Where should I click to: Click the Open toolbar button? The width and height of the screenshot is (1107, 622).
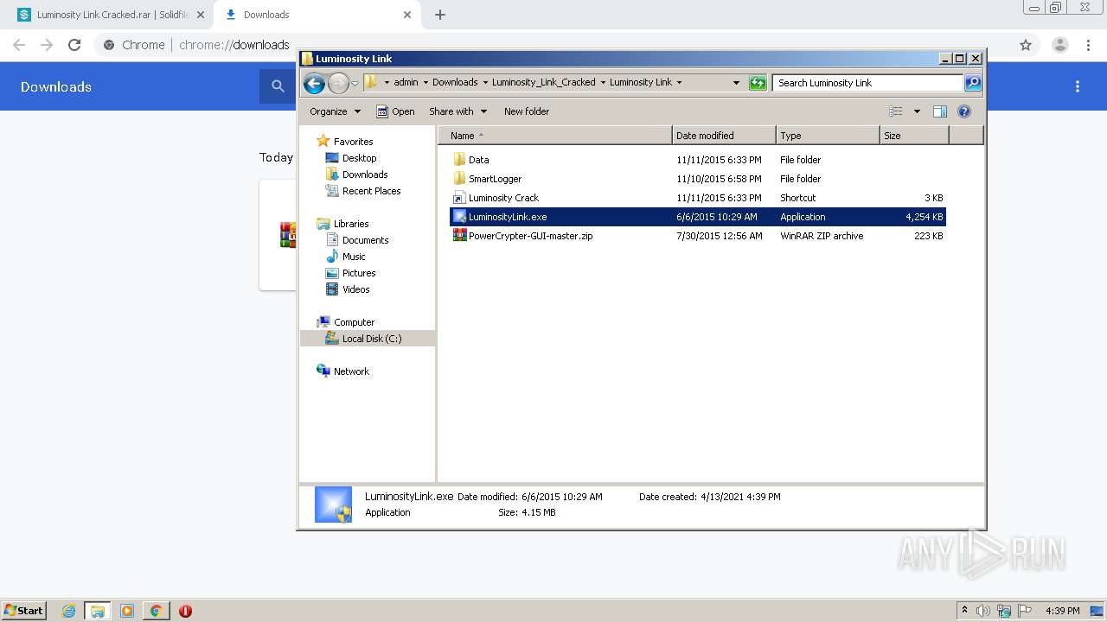coord(396,111)
